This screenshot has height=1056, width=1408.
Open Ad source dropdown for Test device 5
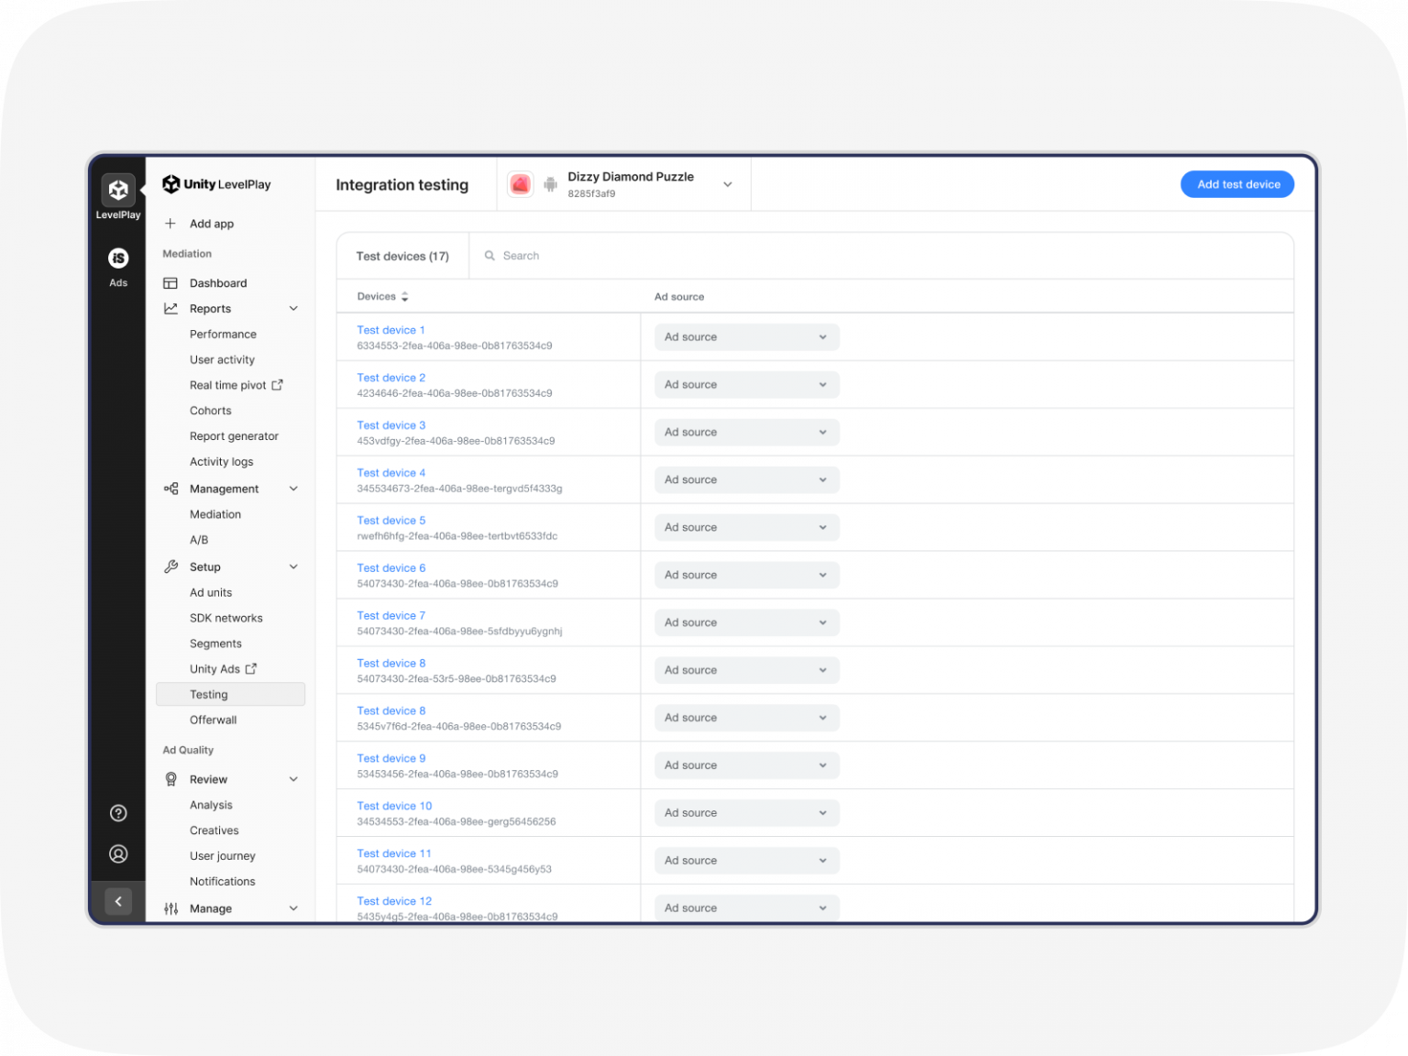(x=746, y=528)
